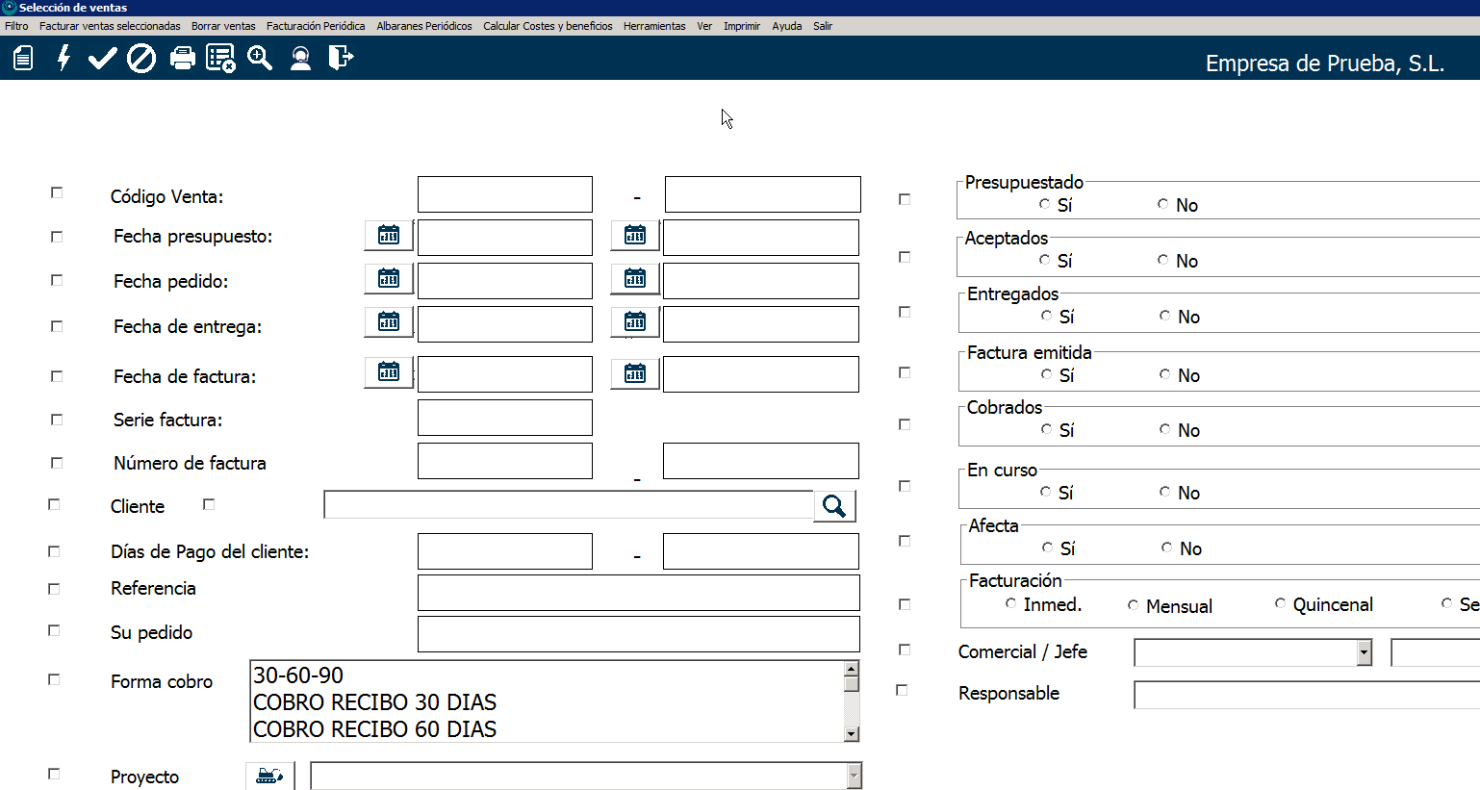Image resolution: width=1480 pixels, height=790 pixels.
Task: Open the Proyecto dropdown list
Action: (854, 776)
